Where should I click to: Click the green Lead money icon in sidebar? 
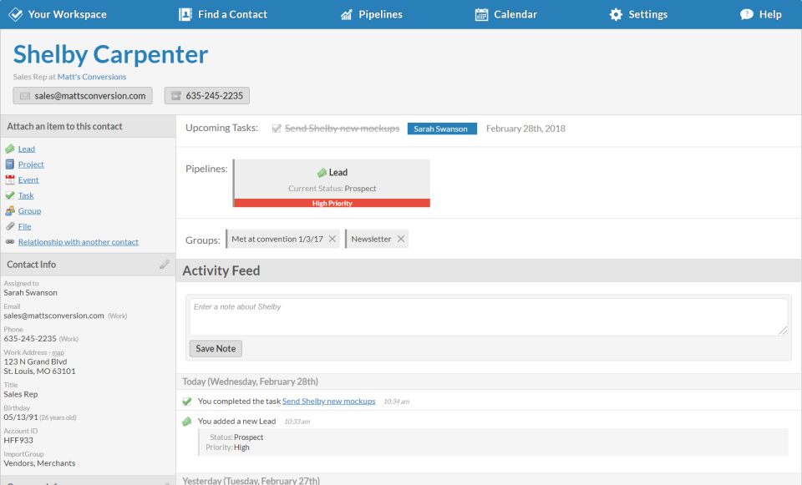[10, 149]
